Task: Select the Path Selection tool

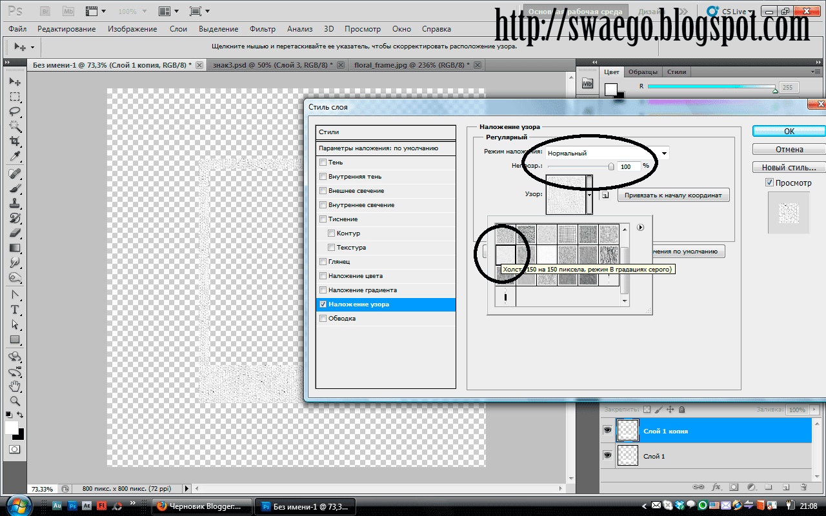Action: [x=15, y=325]
